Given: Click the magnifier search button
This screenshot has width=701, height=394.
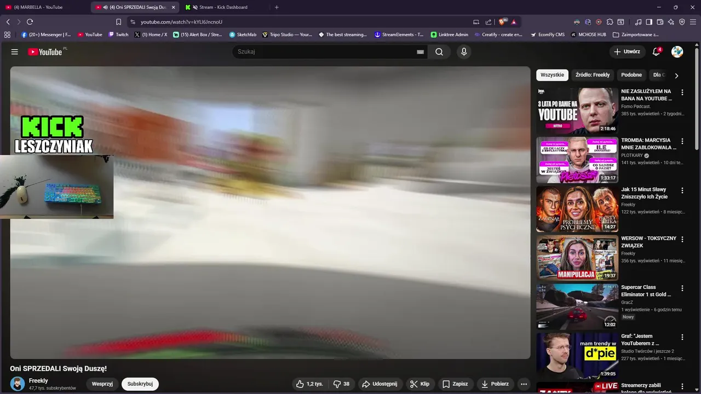Looking at the screenshot, I should tap(439, 52).
